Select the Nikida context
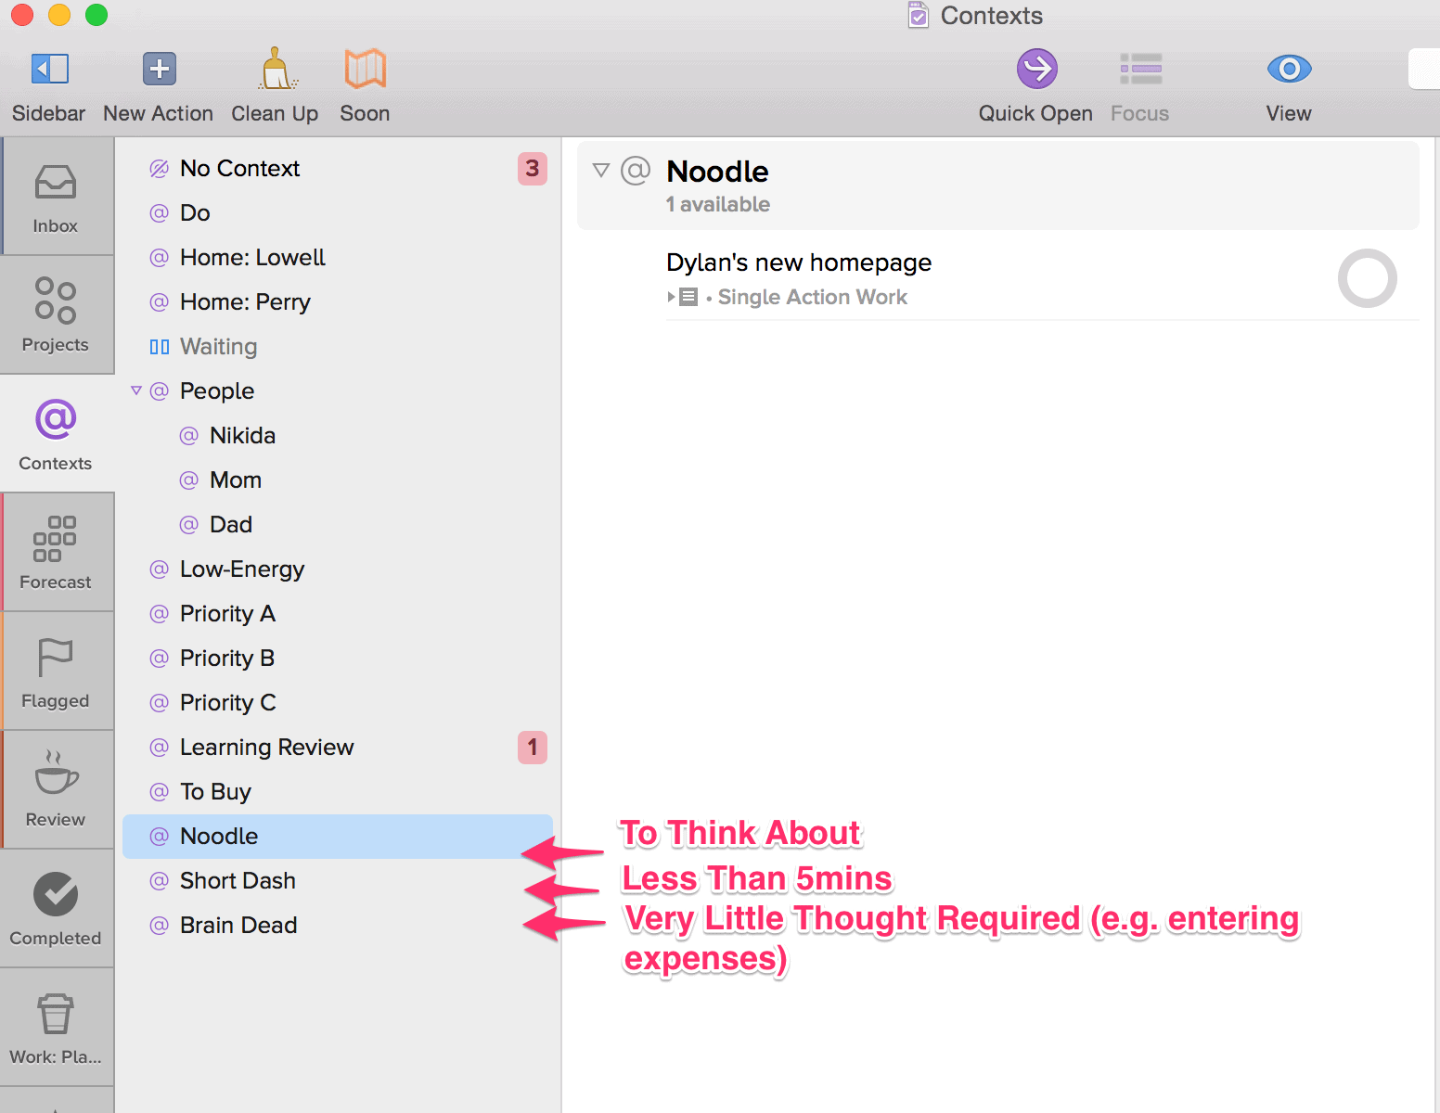This screenshot has width=1440, height=1113. pos(338,436)
